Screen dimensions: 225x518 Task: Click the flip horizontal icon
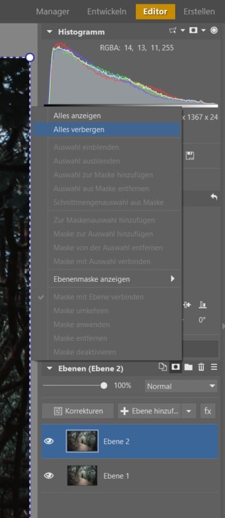pyautogui.click(x=187, y=305)
